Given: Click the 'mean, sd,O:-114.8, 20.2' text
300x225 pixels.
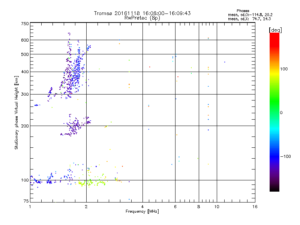Looking at the screenshot, I should pyautogui.click(x=250, y=15).
